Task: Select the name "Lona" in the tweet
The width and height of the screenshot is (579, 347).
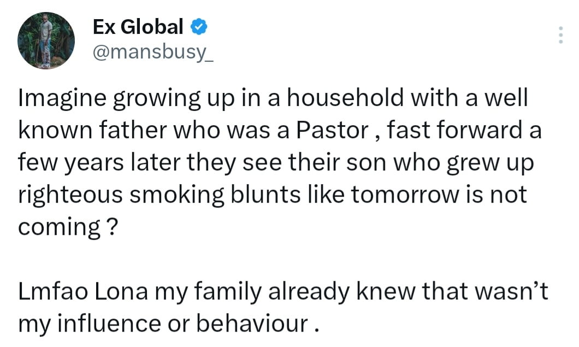Action: click(122, 291)
